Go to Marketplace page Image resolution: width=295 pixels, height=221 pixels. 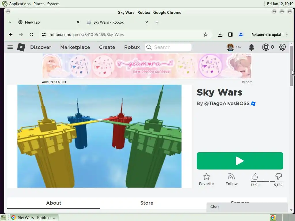coord(75,47)
